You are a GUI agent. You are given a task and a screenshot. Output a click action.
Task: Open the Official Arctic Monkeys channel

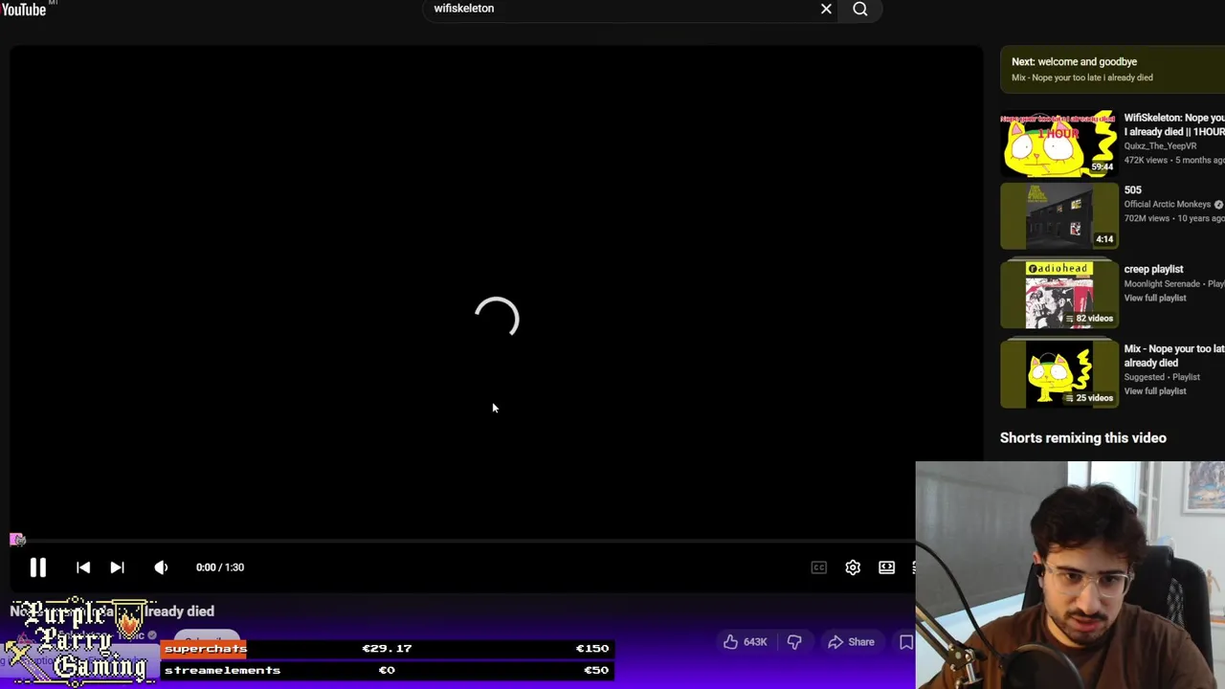pos(1168,205)
